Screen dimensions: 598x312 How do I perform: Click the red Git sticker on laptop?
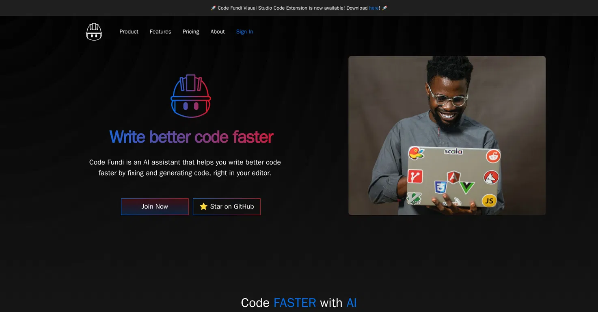click(415, 176)
